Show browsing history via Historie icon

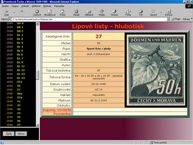[114, 11]
